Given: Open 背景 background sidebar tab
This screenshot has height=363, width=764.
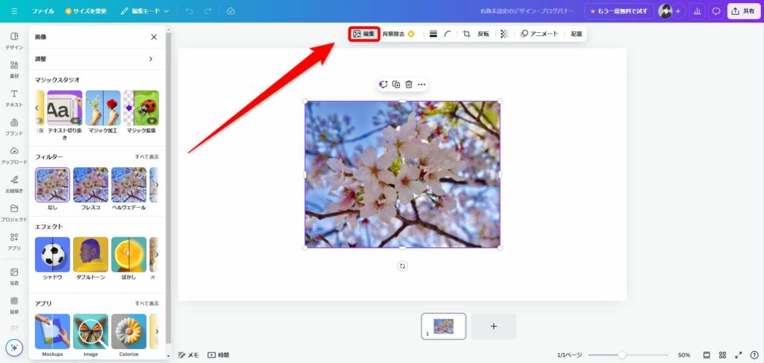Looking at the screenshot, I should click(14, 305).
